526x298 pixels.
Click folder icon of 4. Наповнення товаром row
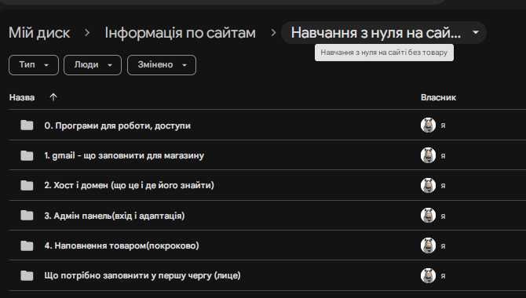click(27, 245)
